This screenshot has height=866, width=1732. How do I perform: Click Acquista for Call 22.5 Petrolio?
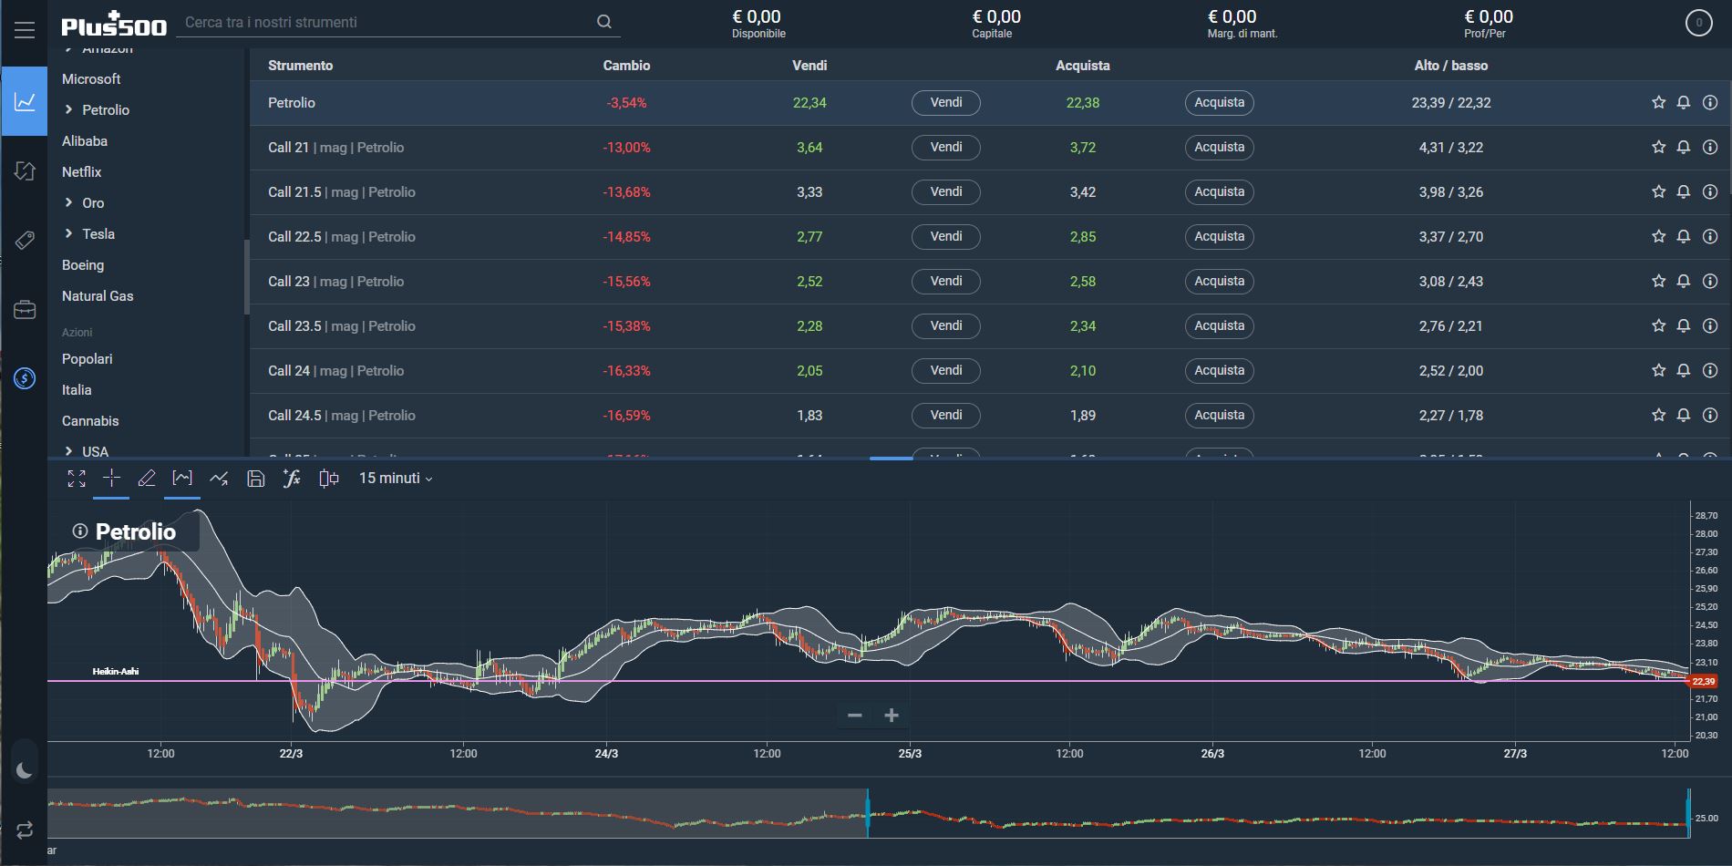tap(1220, 237)
